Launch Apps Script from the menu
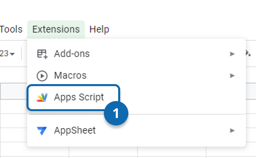Viewport: 256px width, 158px height. click(79, 97)
